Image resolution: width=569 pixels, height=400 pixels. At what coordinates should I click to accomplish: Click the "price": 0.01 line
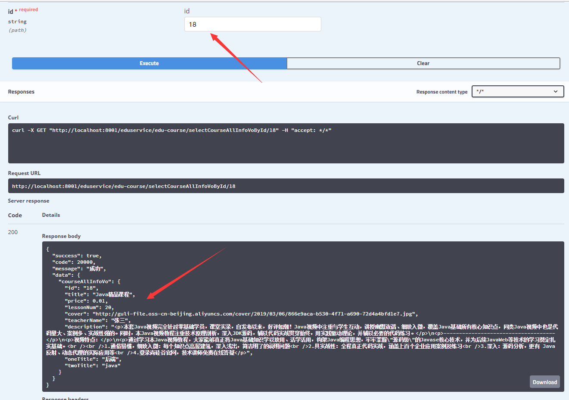87,301
